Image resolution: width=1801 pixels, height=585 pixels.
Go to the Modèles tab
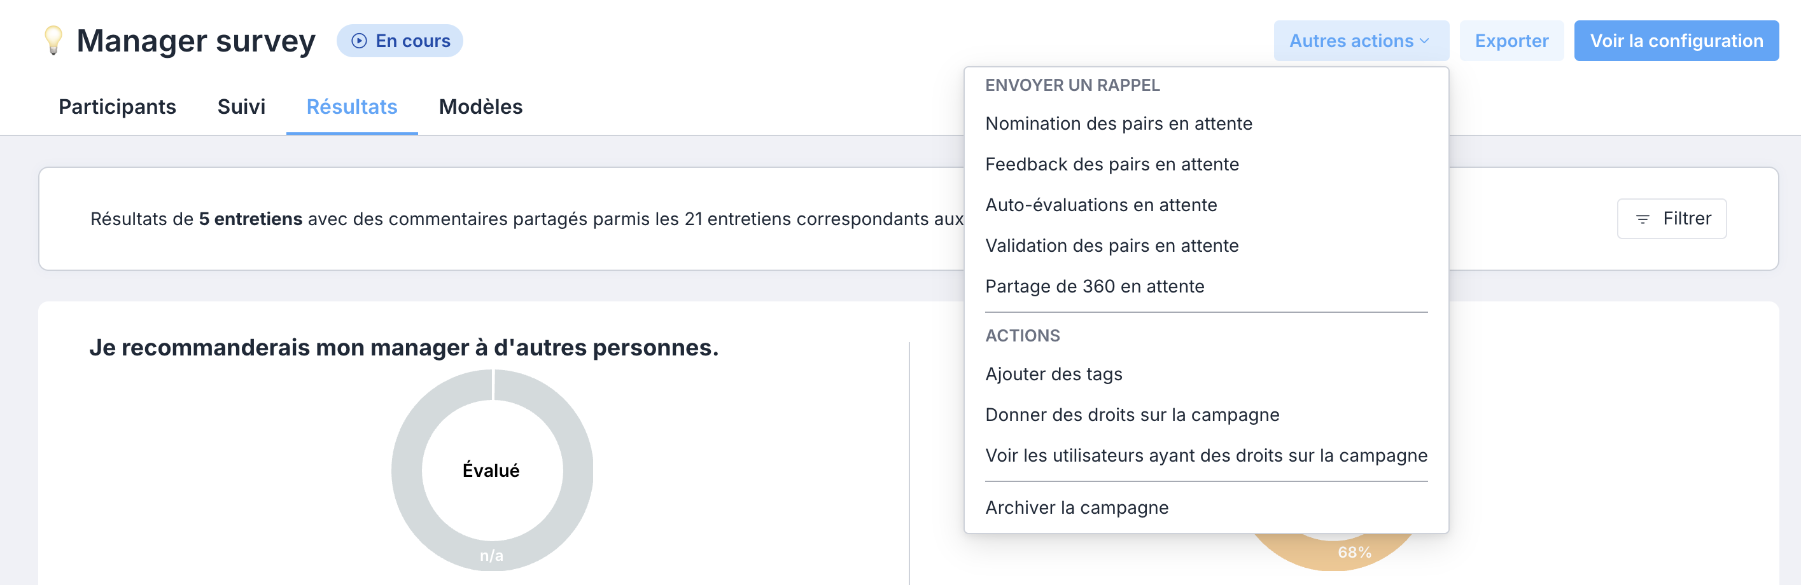pos(480,107)
